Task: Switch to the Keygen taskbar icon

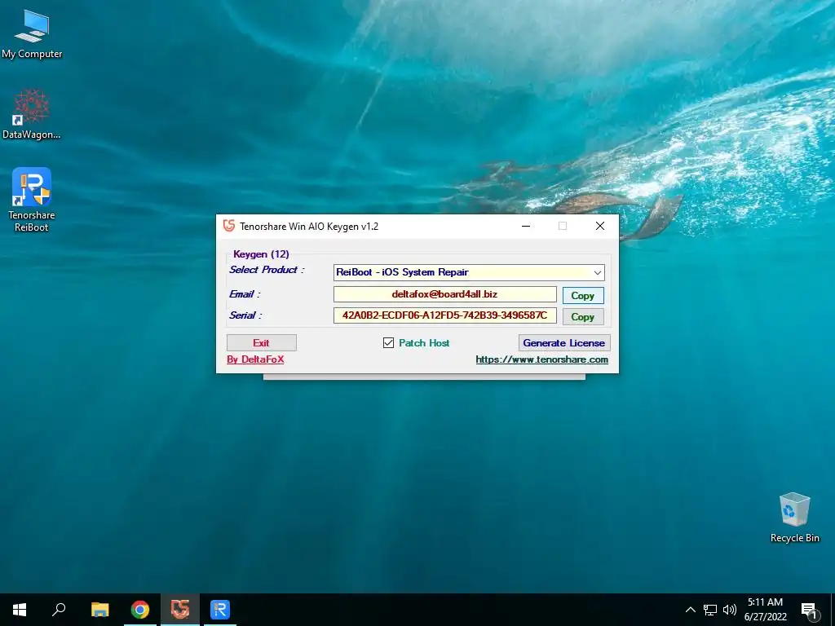Action: coord(180,610)
